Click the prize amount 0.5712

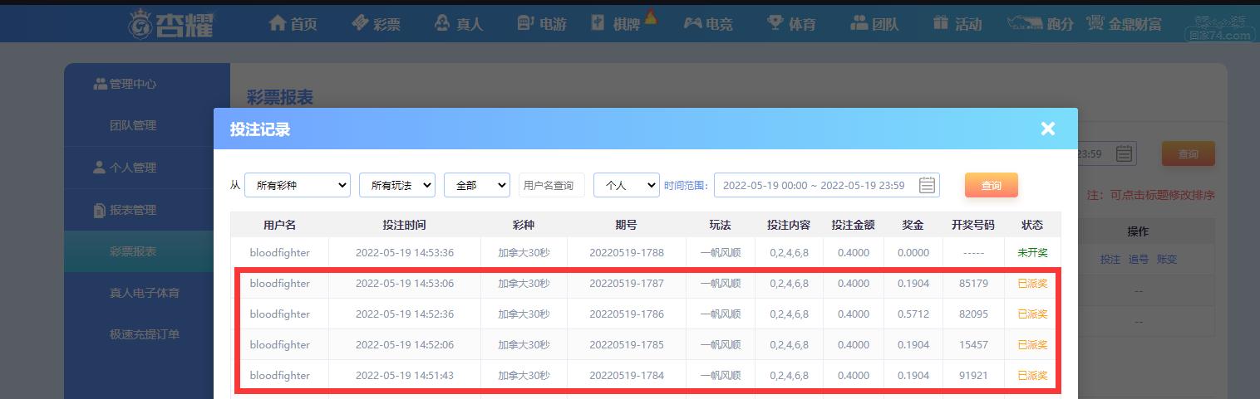pos(913,314)
